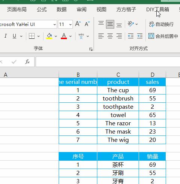Screen dimensions: 180x184
Task: Select sales value 65 for towel
Action: click(152, 115)
